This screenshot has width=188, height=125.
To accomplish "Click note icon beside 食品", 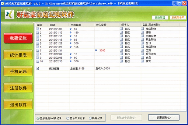I will [142, 57].
